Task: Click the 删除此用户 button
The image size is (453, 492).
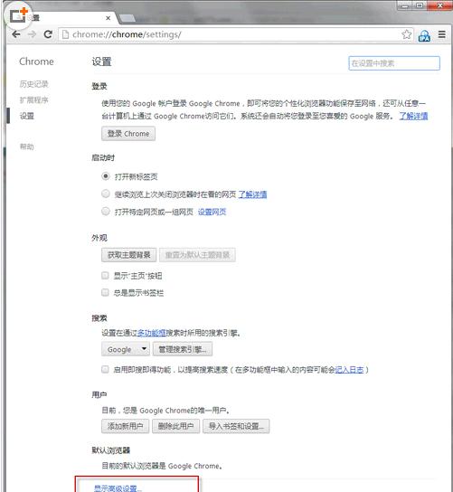Action: 175,426
